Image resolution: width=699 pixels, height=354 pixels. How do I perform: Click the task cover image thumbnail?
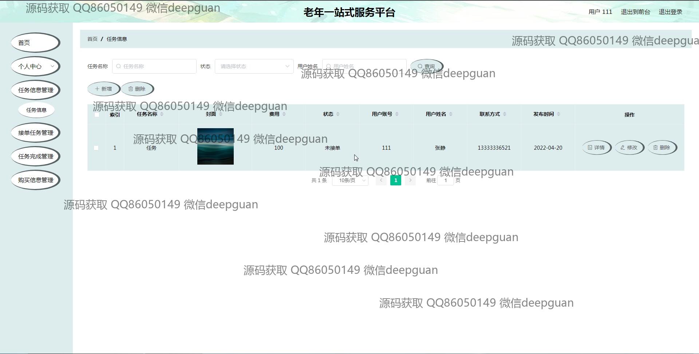click(x=215, y=146)
